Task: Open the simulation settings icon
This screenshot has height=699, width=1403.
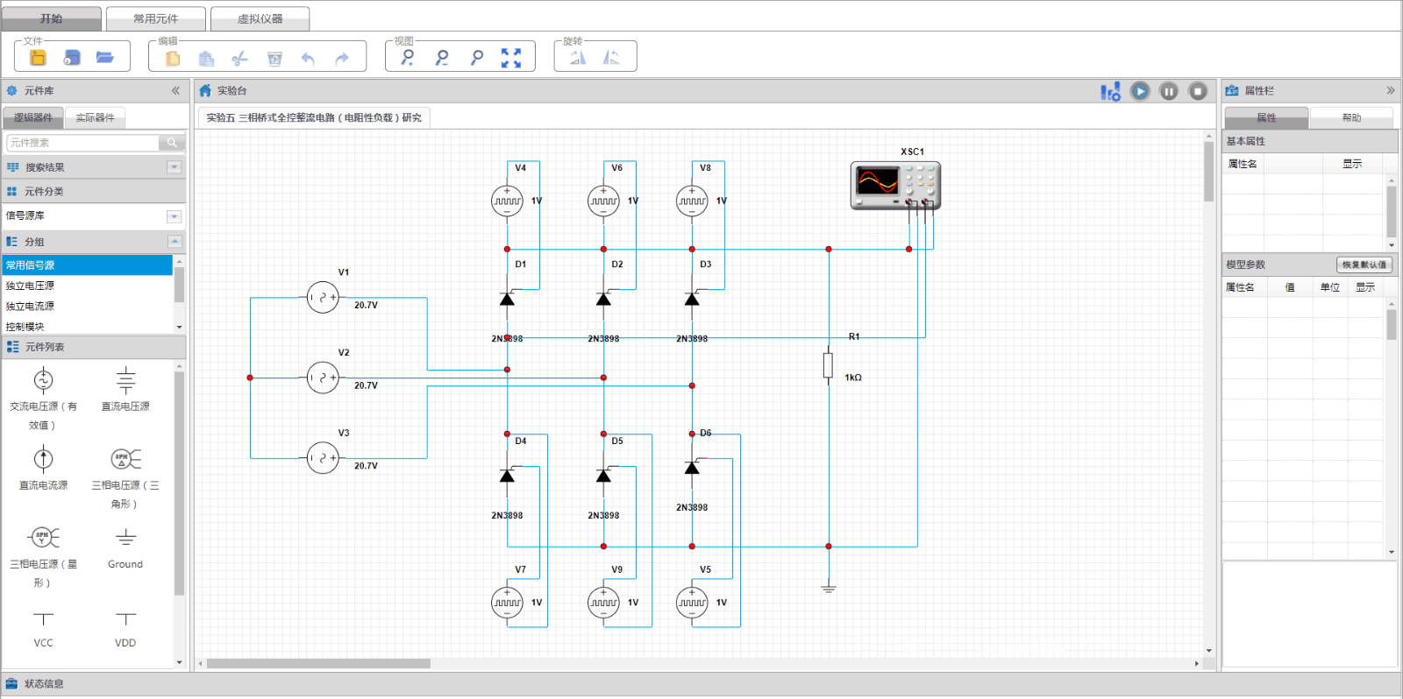Action: [x=1110, y=91]
